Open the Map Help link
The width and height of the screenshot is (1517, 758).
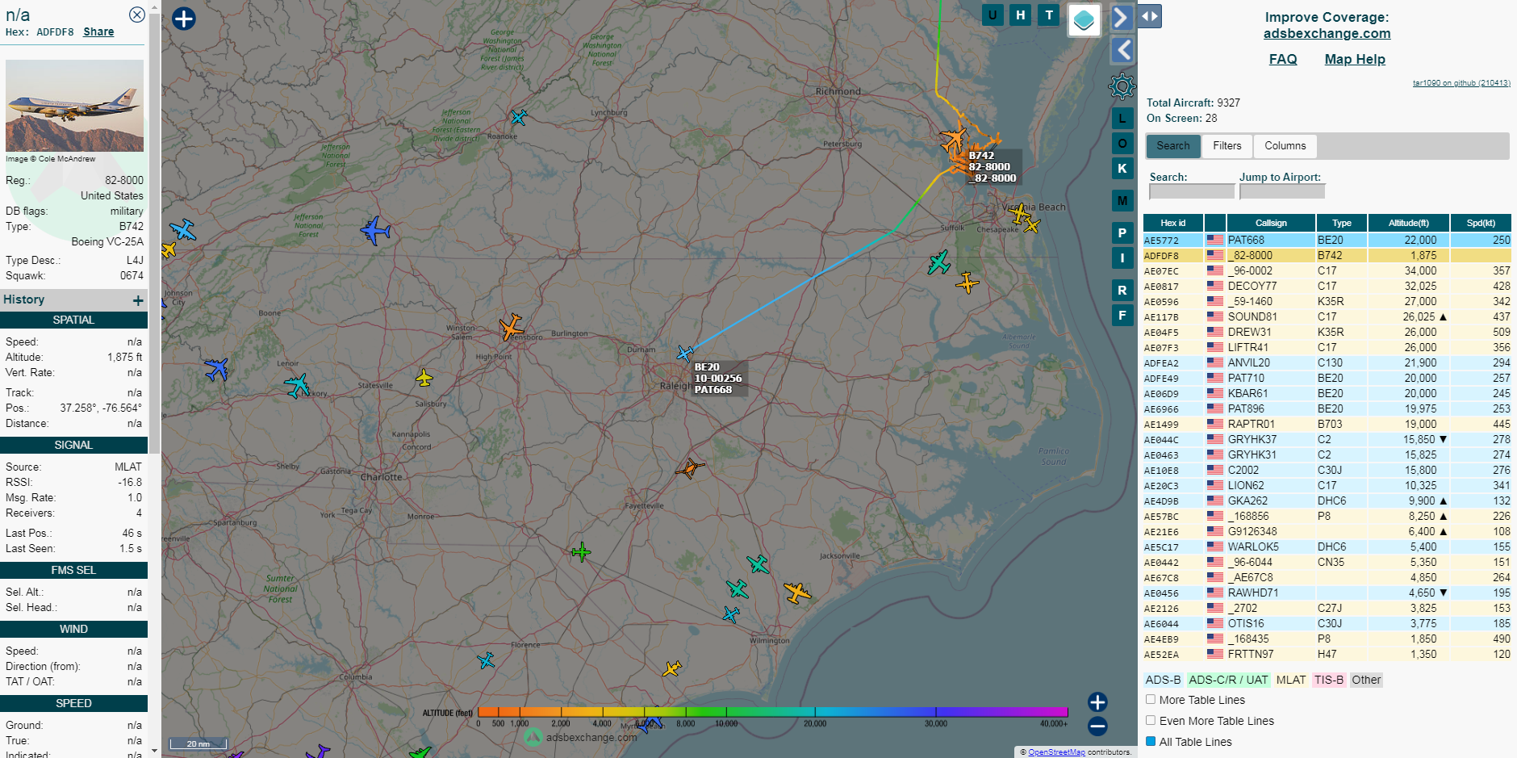pos(1355,59)
